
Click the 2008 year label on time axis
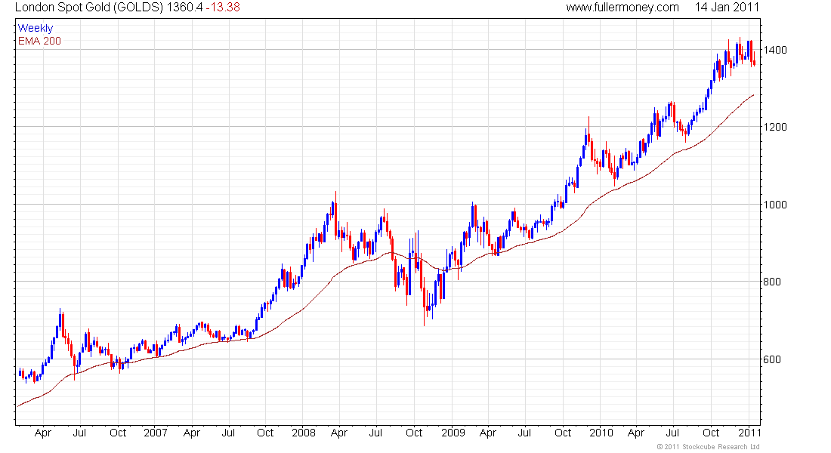[x=304, y=433]
